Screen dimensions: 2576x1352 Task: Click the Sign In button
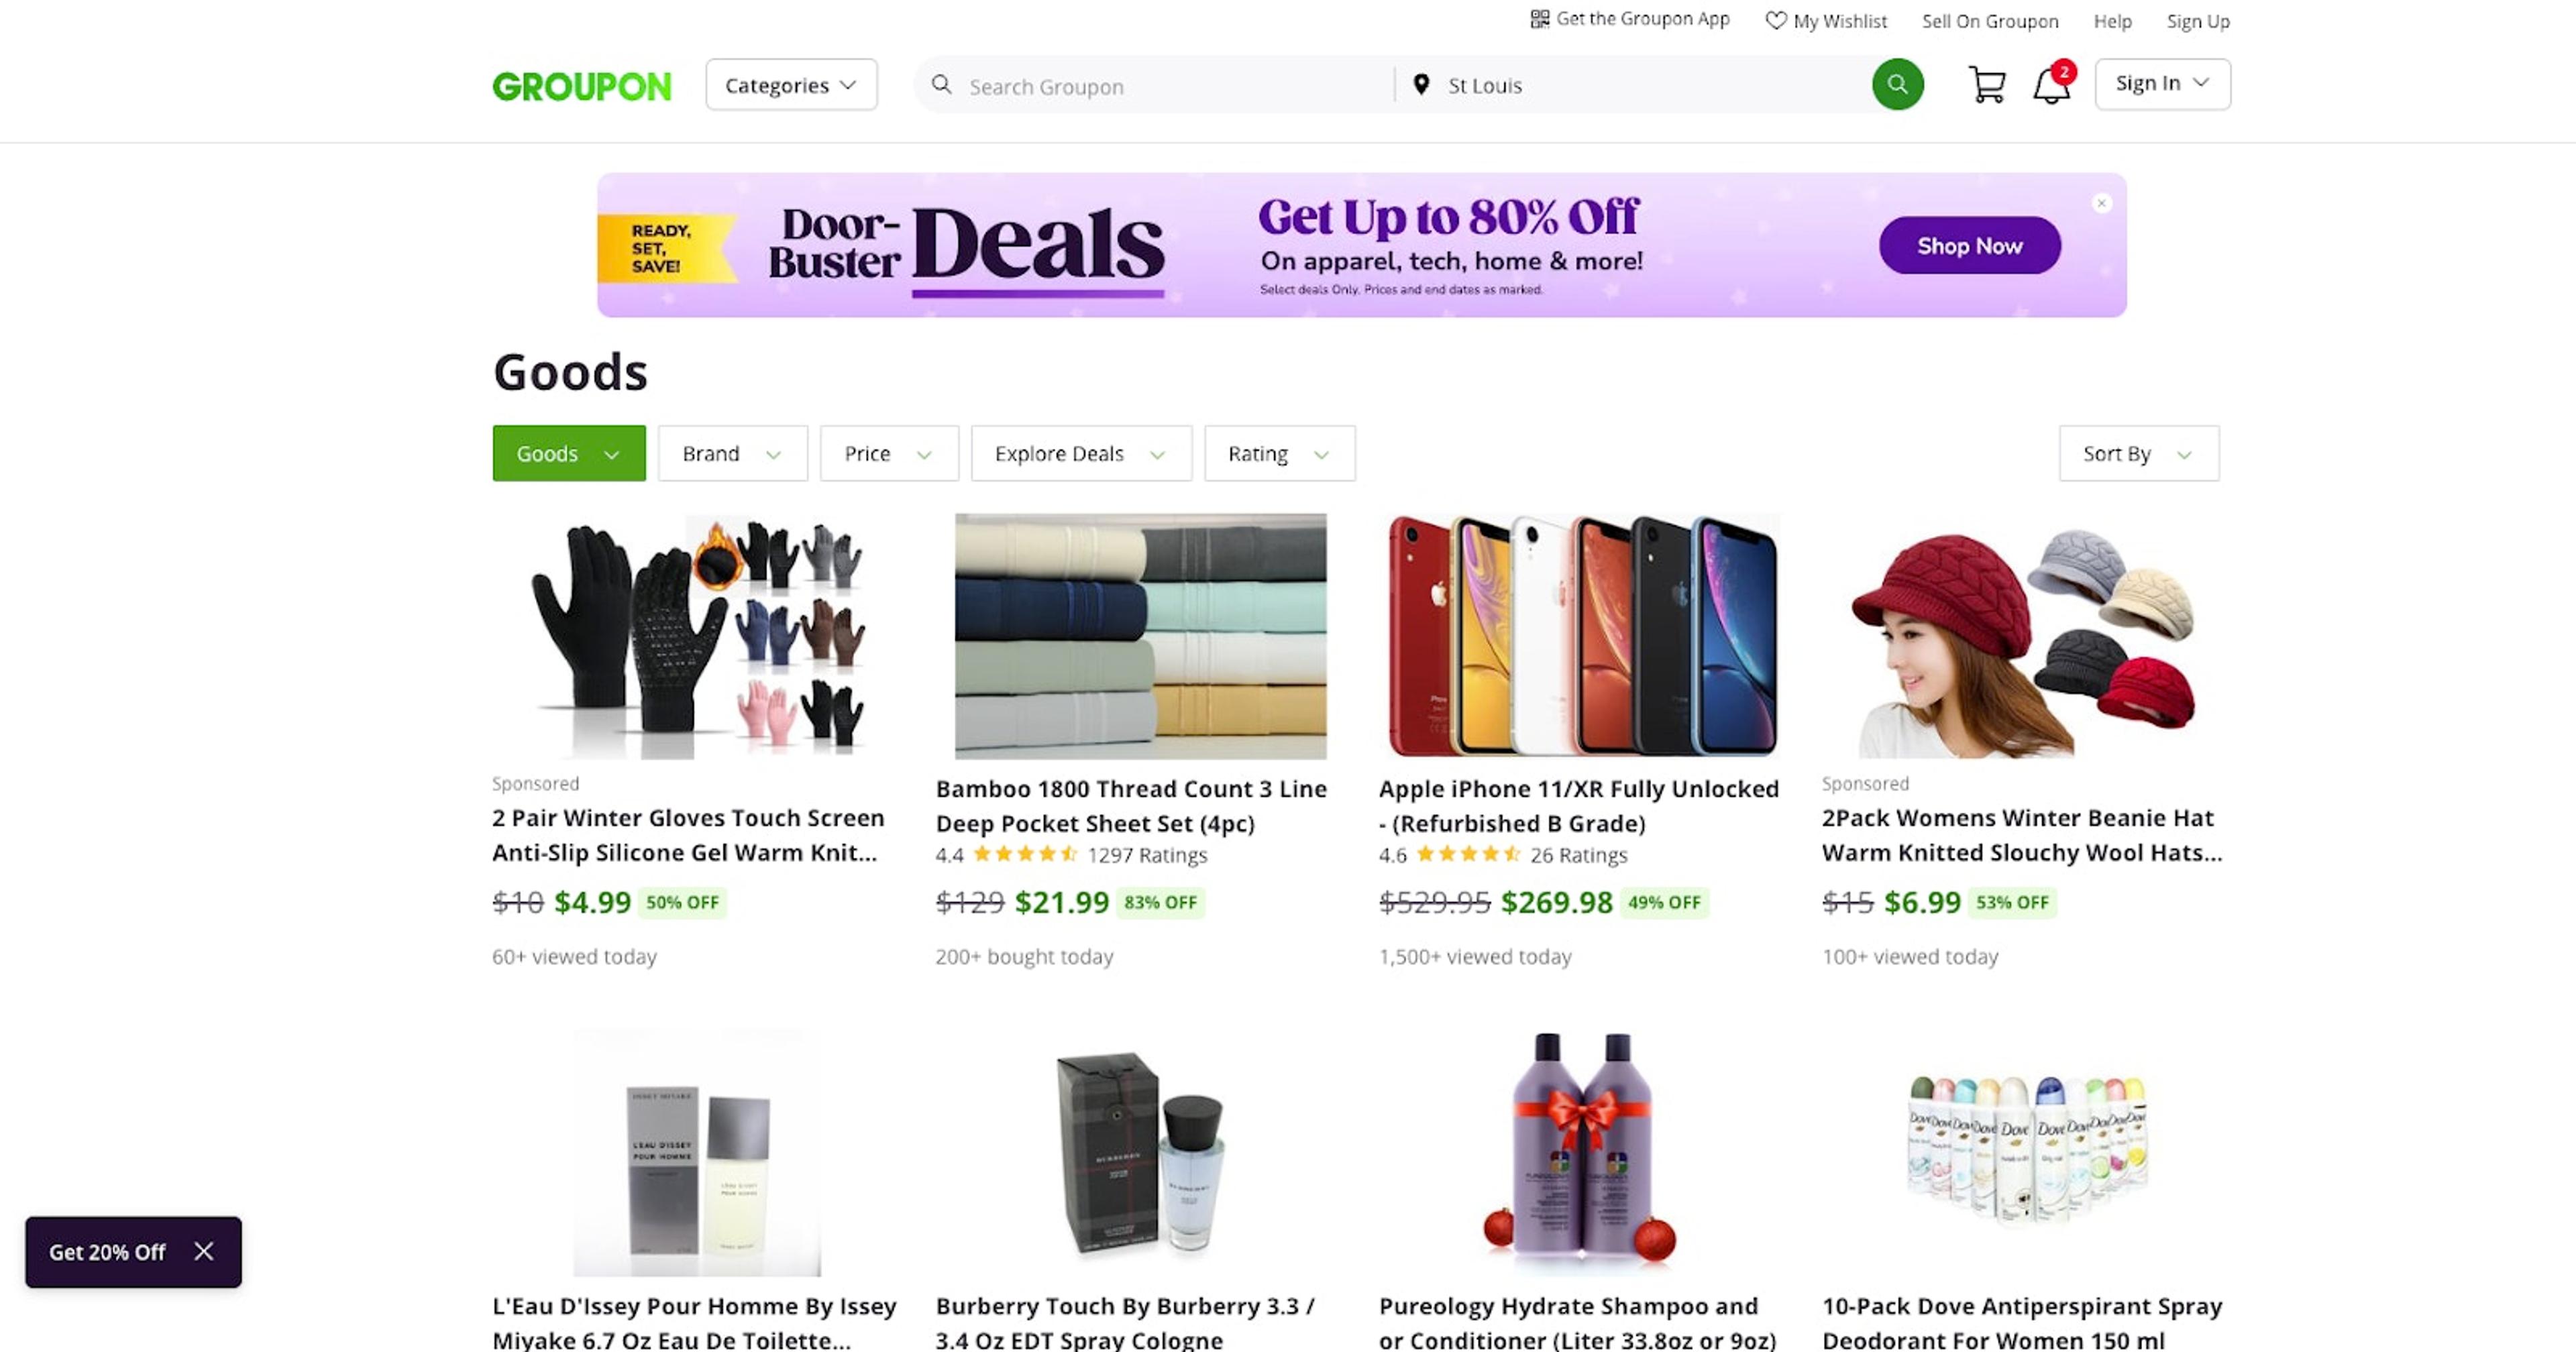coord(2161,84)
